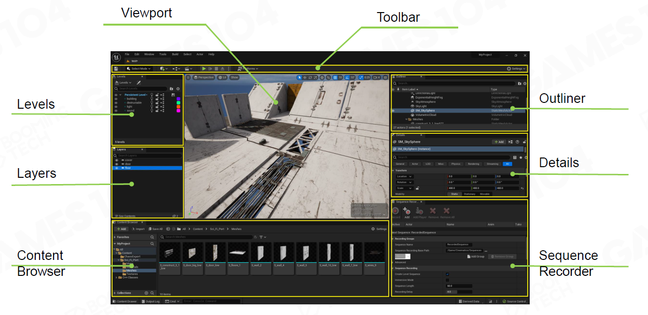Activate the viewport Scale tool

(315, 77)
